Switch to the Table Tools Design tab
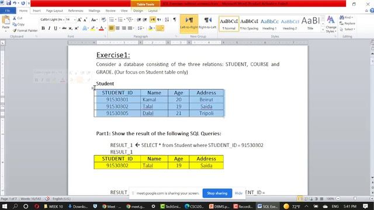The width and height of the screenshot is (374, 210). click(x=138, y=10)
